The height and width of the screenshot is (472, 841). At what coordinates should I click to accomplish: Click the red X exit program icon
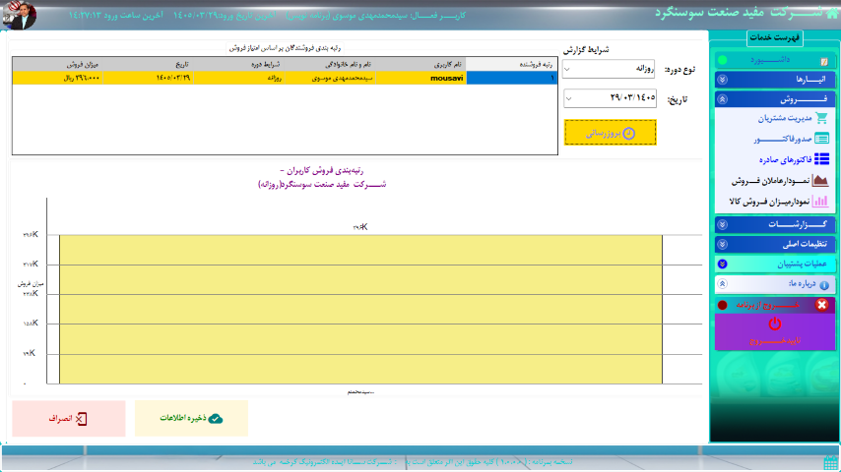pyautogui.click(x=821, y=305)
